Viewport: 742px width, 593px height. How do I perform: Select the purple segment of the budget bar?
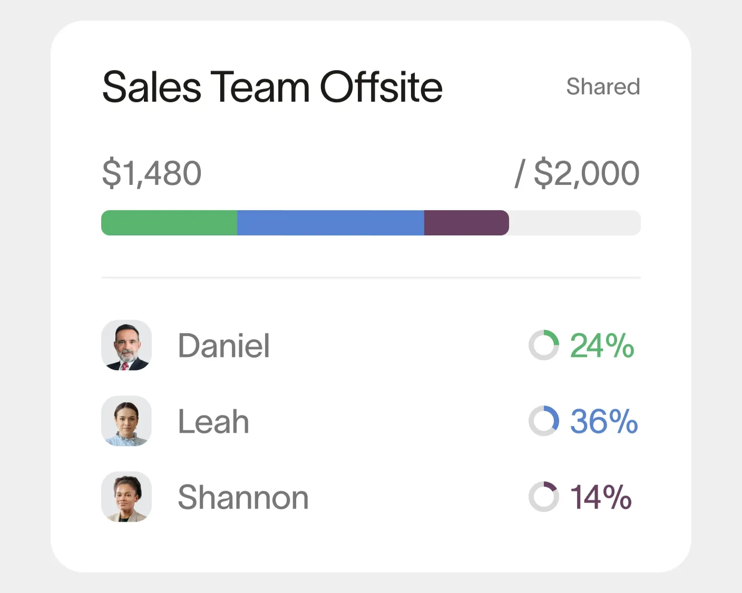pyautogui.click(x=466, y=223)
